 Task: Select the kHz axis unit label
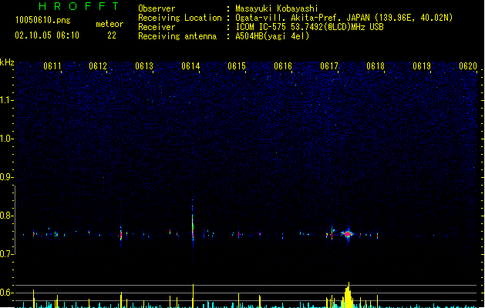coord(7,62)
